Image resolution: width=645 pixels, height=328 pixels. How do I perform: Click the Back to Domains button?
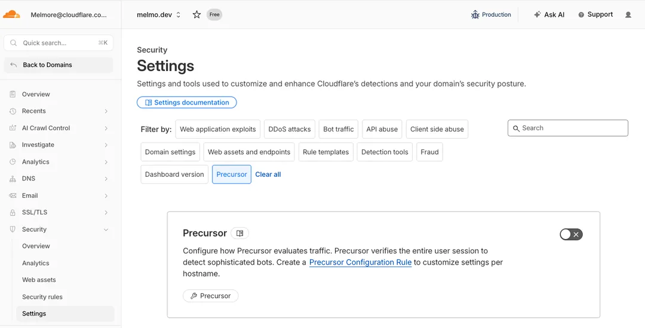(x=59, y=65)
